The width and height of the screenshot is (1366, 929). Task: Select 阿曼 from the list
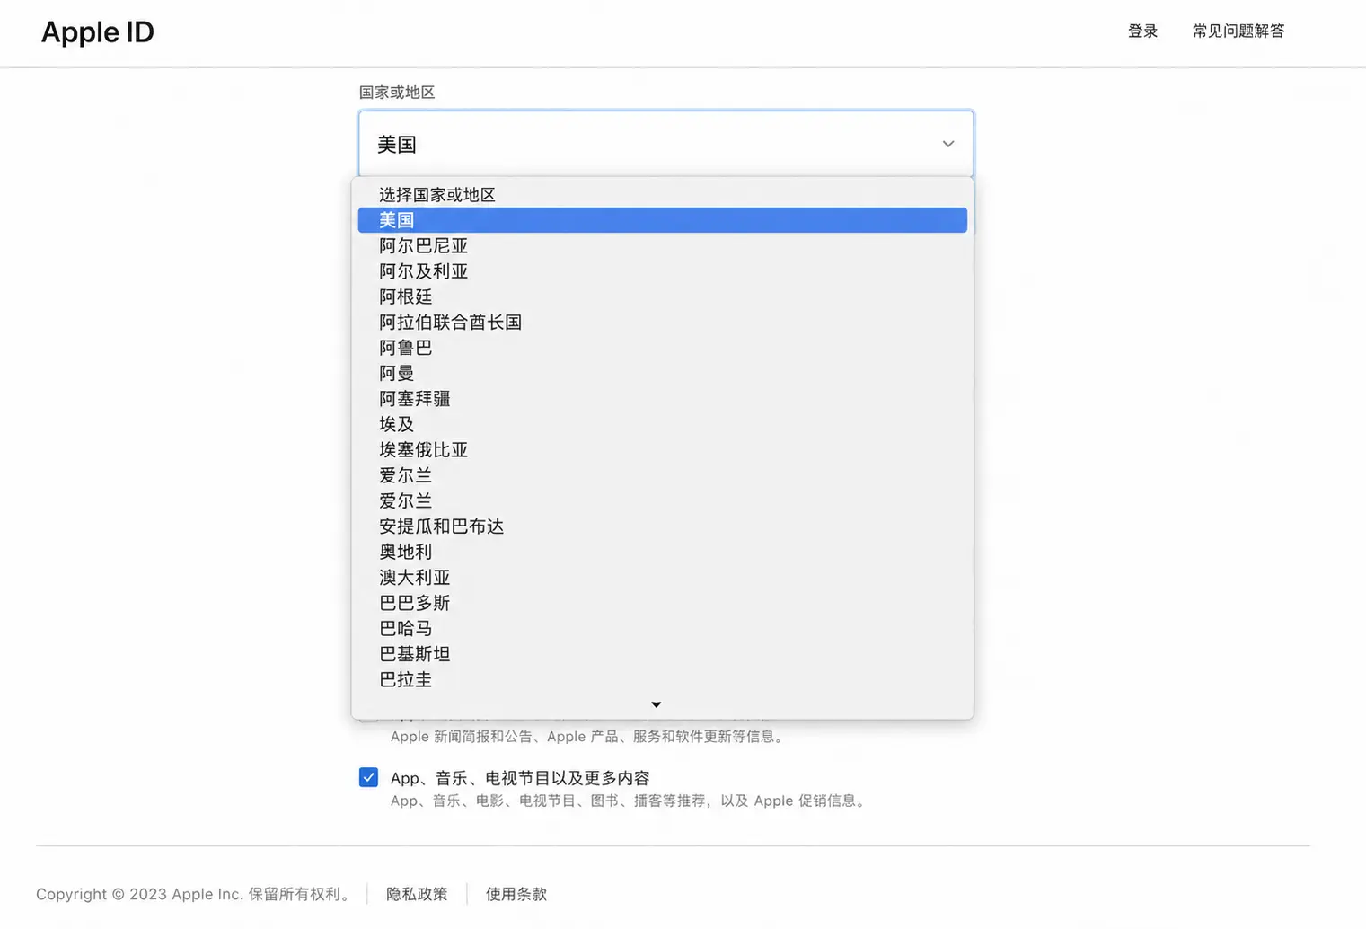(663, 373)
